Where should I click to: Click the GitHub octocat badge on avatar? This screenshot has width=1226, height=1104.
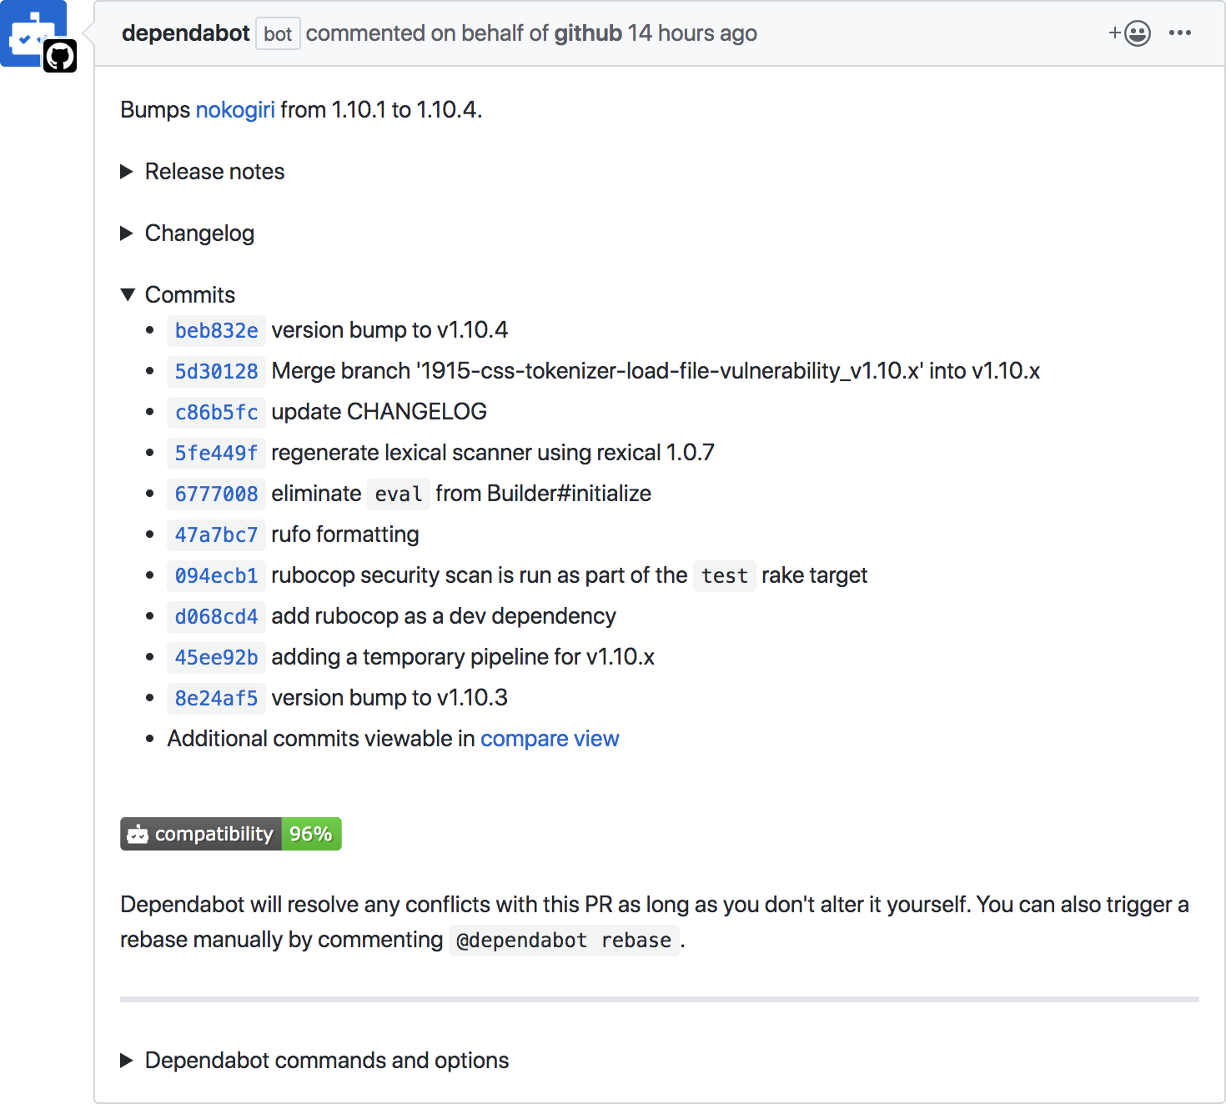(x=60, y=56)
